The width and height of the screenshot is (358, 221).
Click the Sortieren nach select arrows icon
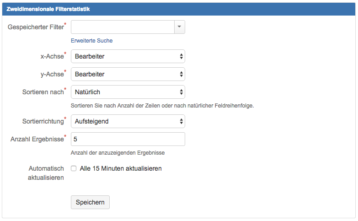181,92
